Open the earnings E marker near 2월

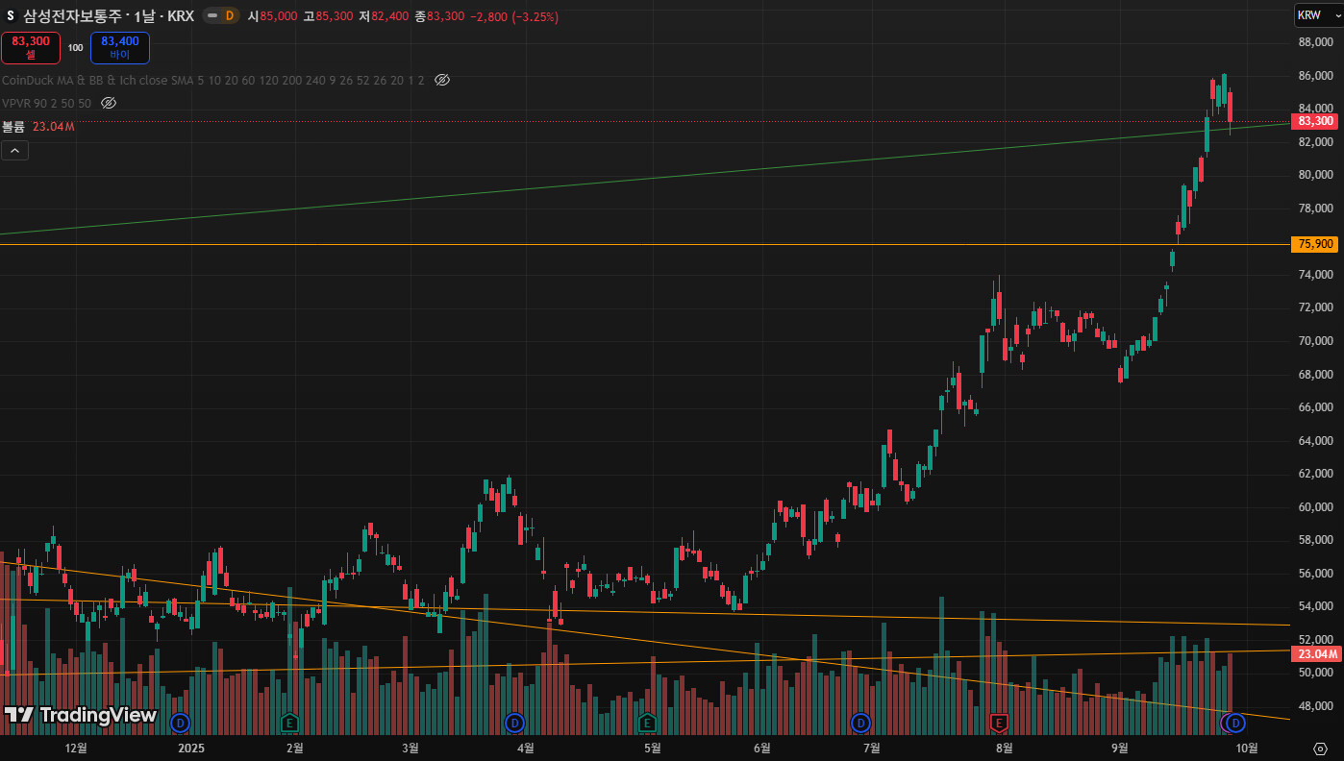289,722
